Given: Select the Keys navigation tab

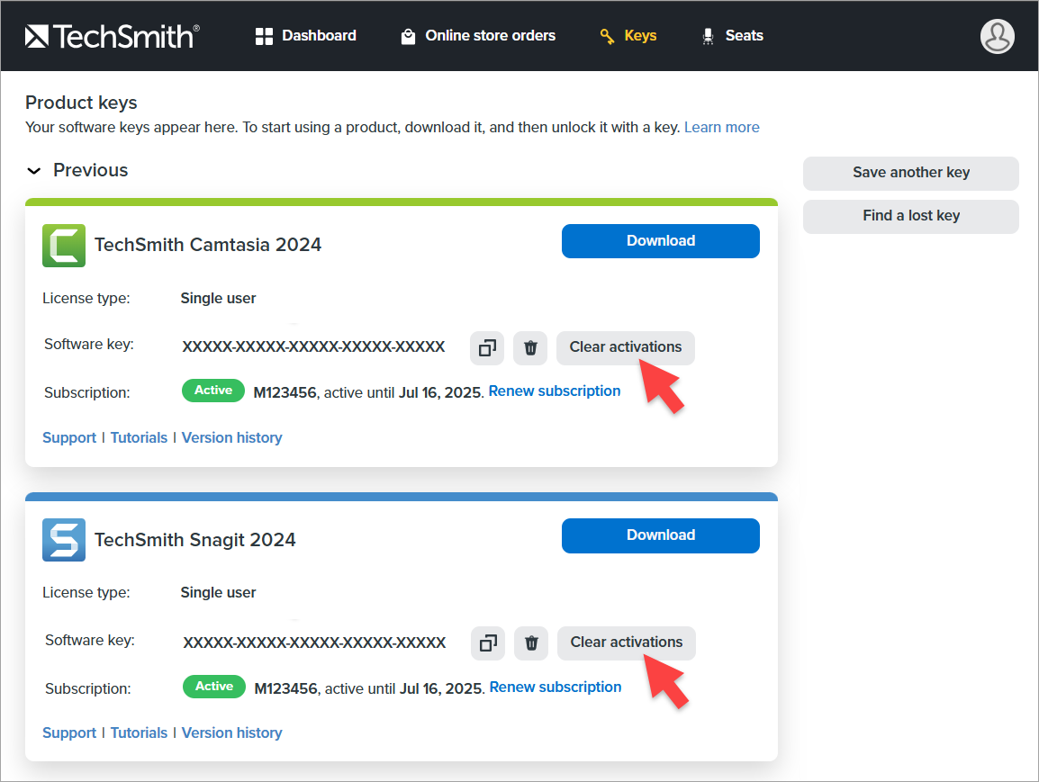Looking at the screenshot, I should (628, 36).
